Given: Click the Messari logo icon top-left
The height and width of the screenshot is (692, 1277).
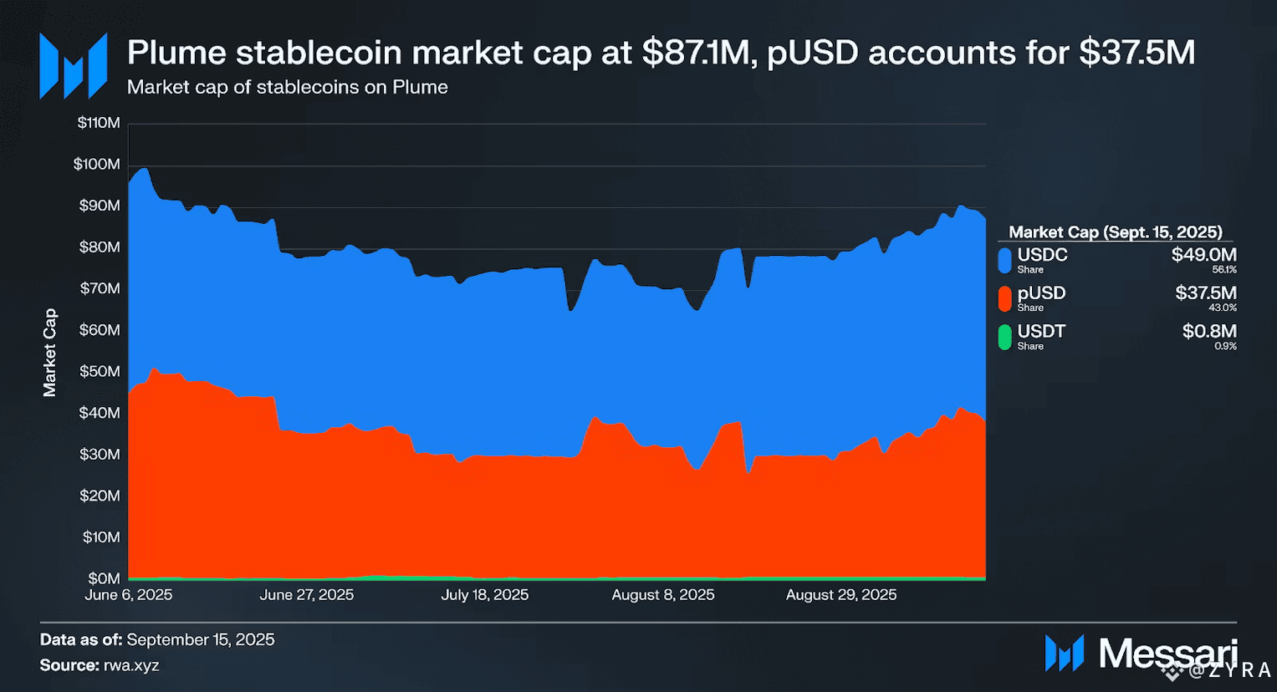Looking at the screenshot, I should 74,66.
